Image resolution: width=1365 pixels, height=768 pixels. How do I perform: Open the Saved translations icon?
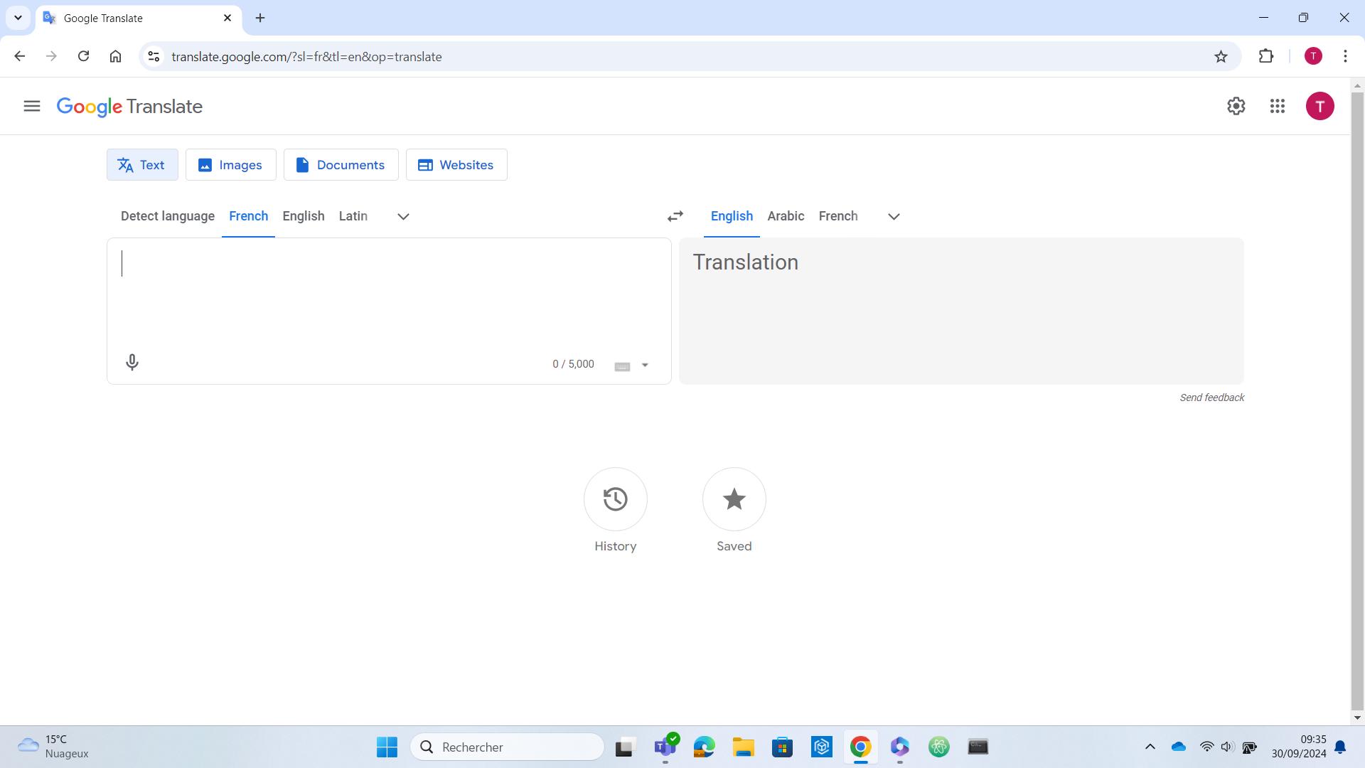[x=734, y=499]
